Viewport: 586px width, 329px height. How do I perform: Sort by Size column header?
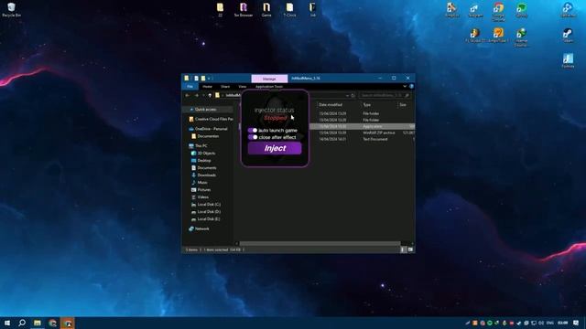(403, 105)
